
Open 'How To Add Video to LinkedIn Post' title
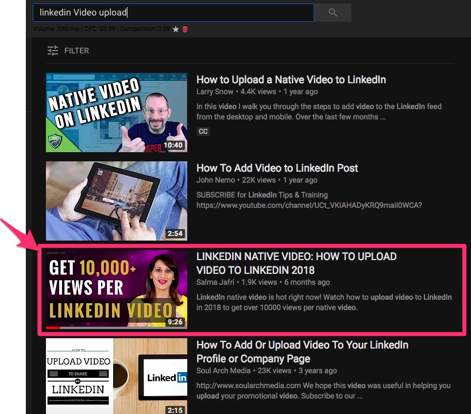tap(277, 168)
